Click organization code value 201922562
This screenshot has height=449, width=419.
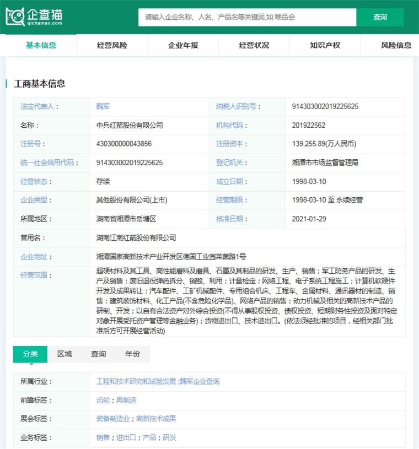tap(309, 126)
